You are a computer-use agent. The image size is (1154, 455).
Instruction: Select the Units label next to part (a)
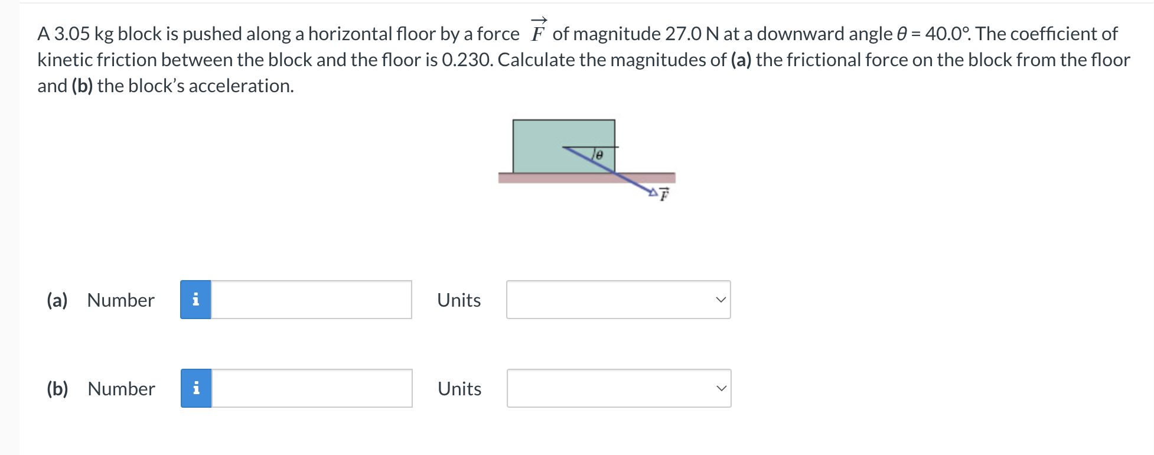tap(459, 300)
